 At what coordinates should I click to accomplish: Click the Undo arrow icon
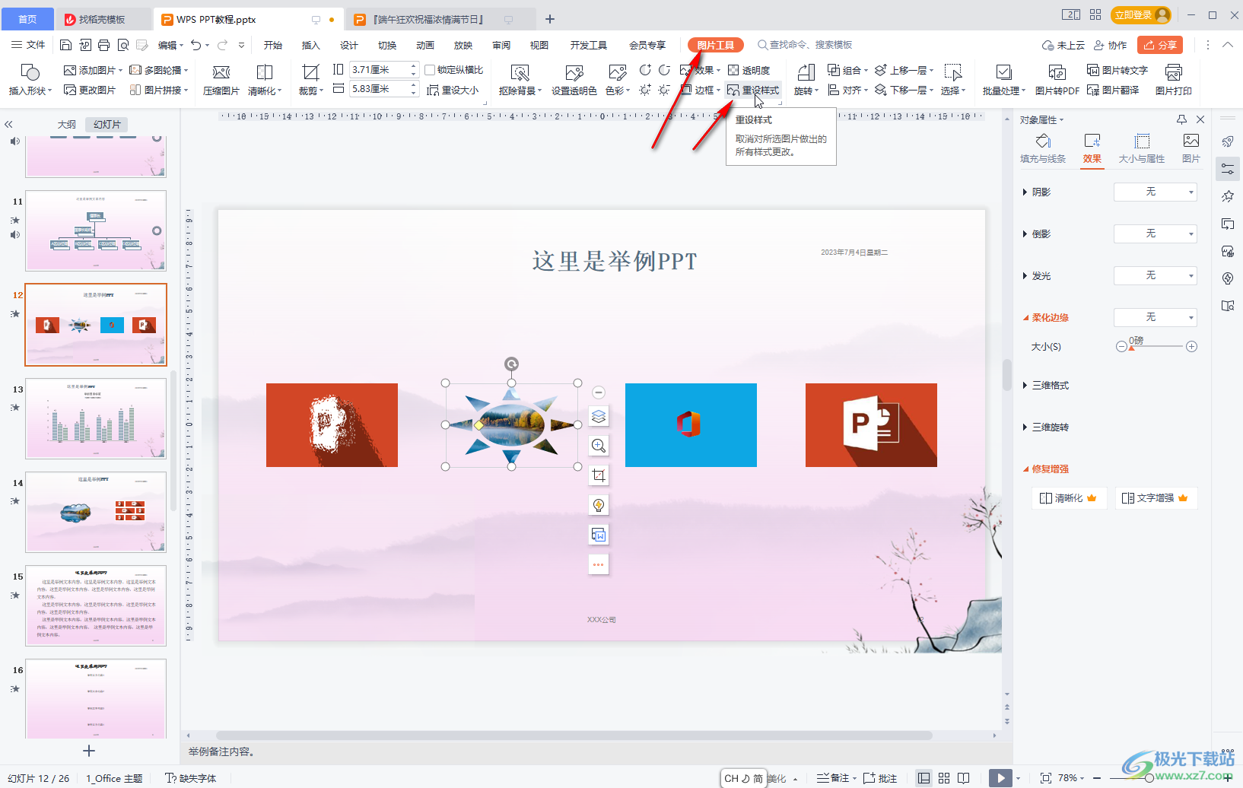[196, 45]
